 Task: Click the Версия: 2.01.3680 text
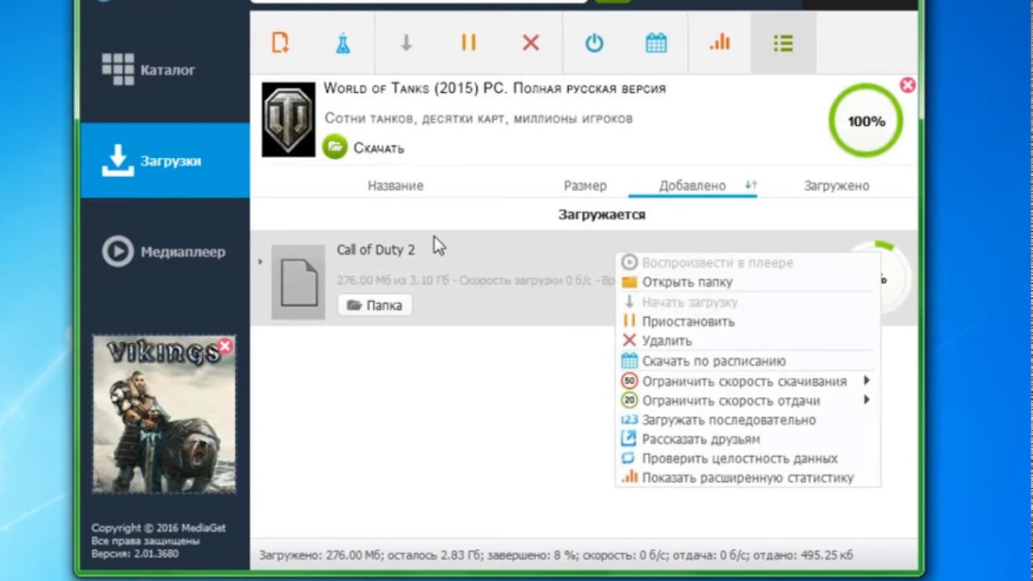[x=135, y=554]
